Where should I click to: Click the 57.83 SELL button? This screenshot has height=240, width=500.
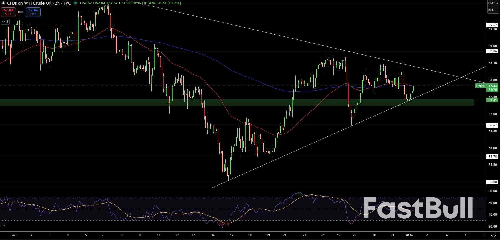8,12
